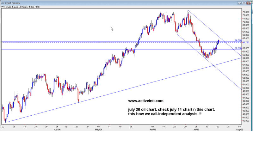This screenshot has height=158, width=253.
Task: Maximize the Chart preview window
Action: 244,3
